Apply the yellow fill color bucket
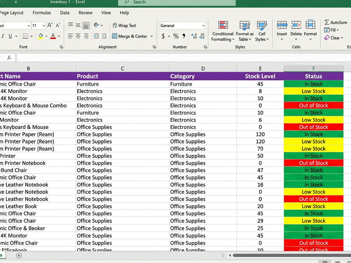Image resolution: width=351 pixels, height=263 pixels. 41,36
